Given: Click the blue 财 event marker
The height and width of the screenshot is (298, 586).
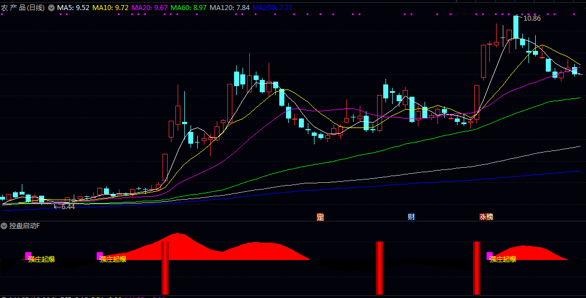Looking at the screenshot, I should (411, 217).
